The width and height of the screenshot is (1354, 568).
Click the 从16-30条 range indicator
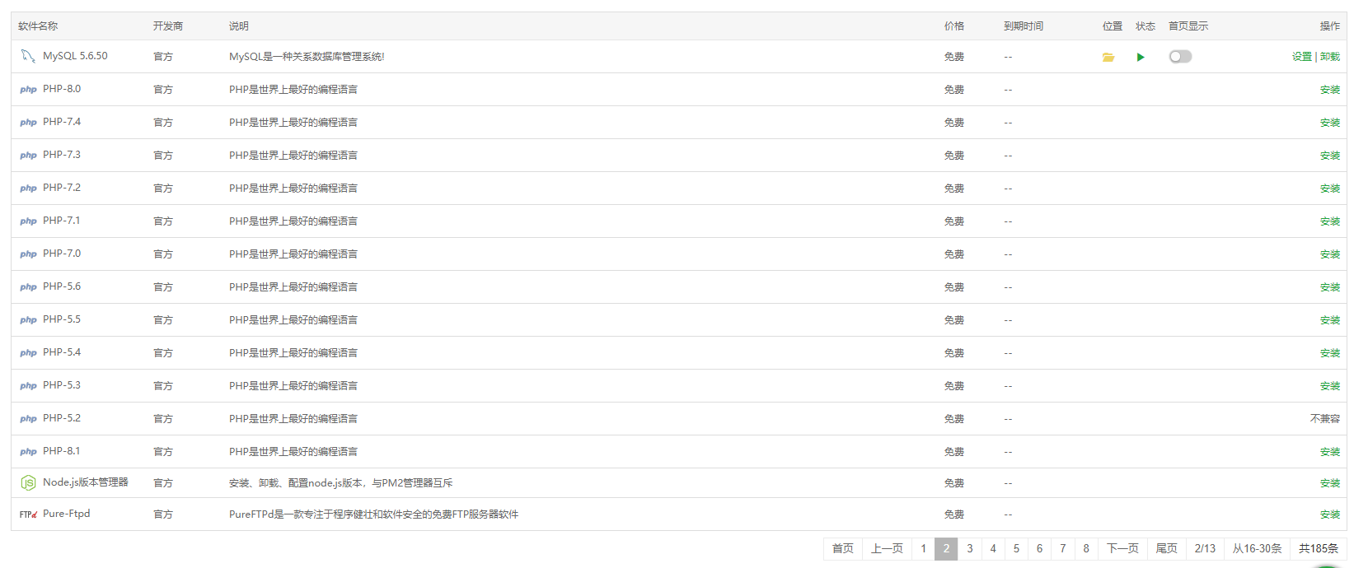[x=1258, y=548]
